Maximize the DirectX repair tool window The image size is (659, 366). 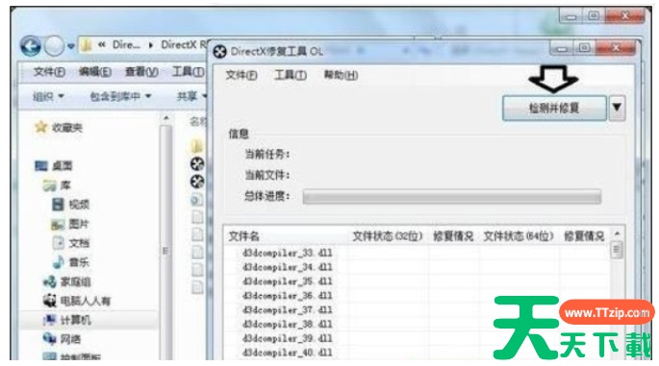[584, 49]
